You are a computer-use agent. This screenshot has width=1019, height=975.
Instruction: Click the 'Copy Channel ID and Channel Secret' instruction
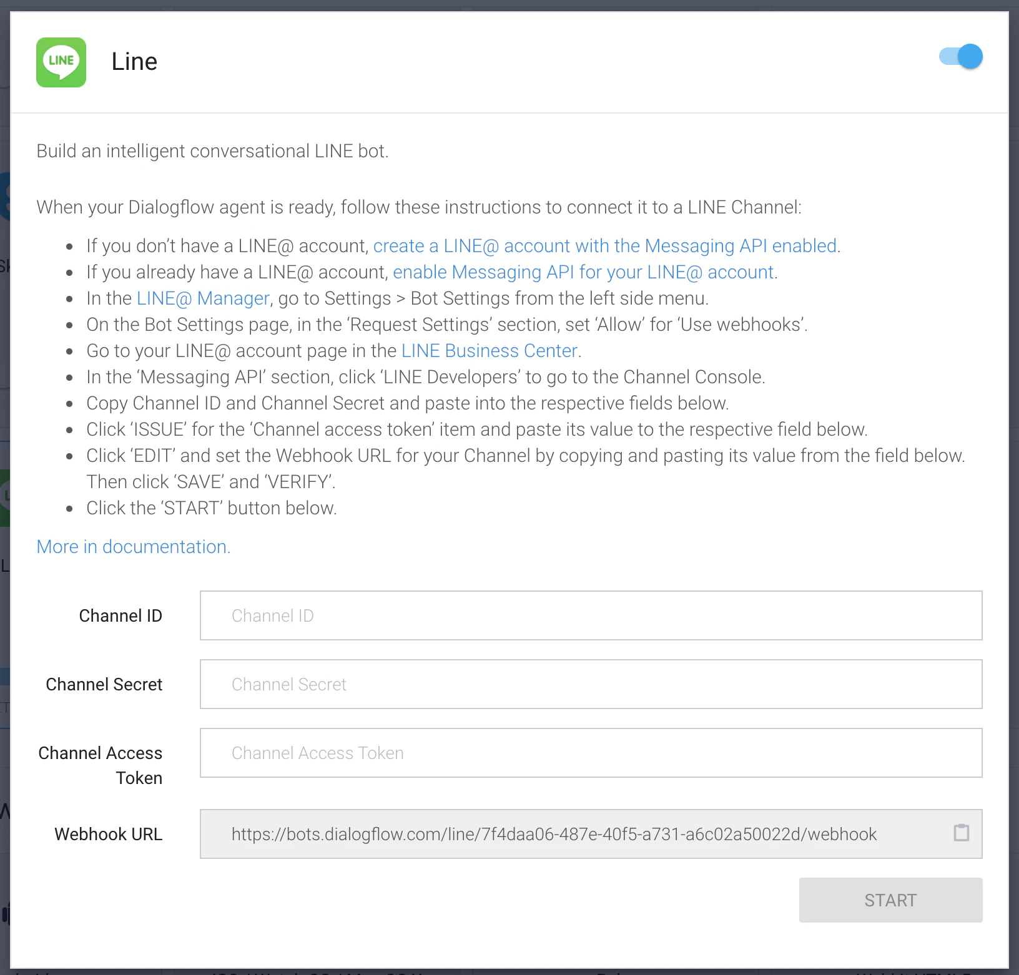pyautogui.click(x=408, y=403)
